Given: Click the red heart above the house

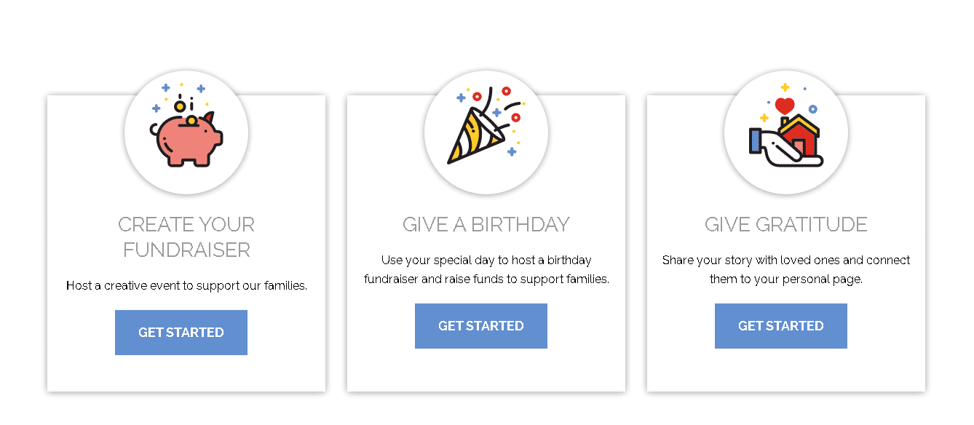Looking at the screenshot, I should [785, 106].
